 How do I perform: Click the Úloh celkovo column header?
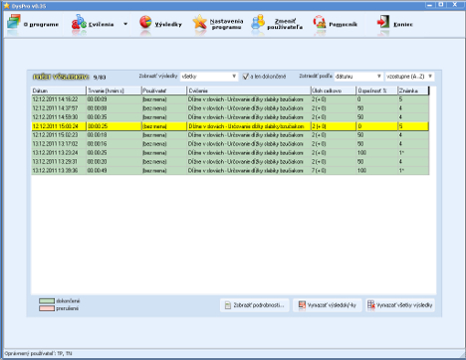click(334, 90)
